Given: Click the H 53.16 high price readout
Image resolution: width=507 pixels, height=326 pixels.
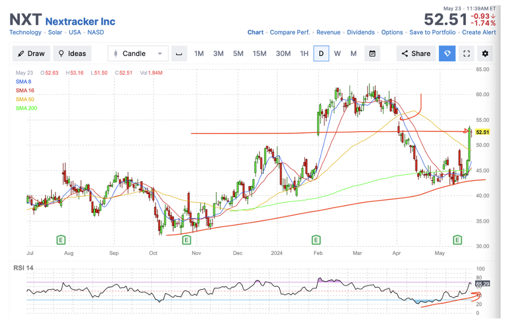Looking at the screenshot, I should (75, 73).
